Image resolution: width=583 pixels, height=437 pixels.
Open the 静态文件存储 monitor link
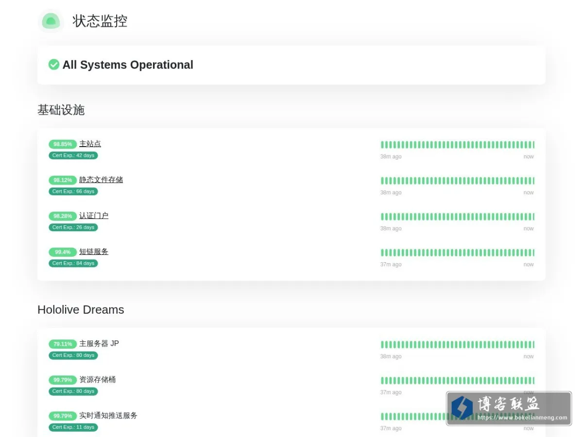101,180
